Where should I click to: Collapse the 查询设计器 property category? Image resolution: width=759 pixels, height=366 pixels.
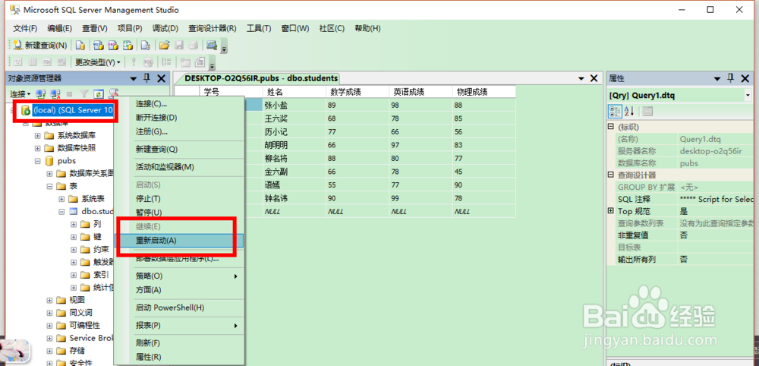[x=611, y=175]
